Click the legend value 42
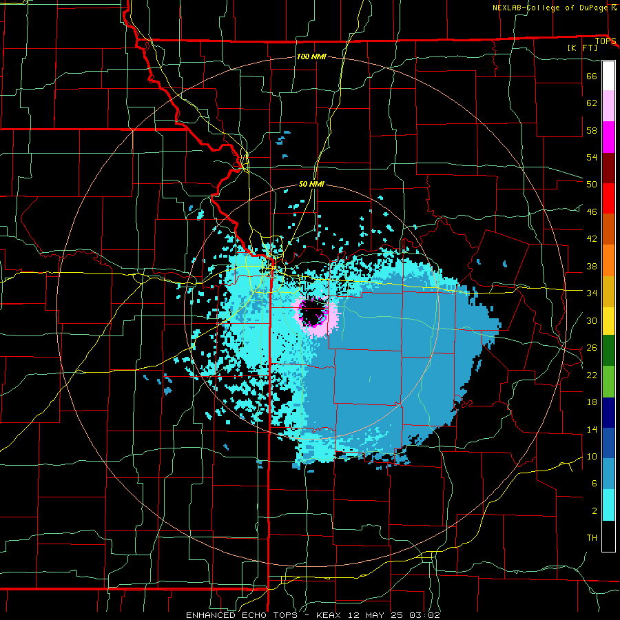 (592, 239)
